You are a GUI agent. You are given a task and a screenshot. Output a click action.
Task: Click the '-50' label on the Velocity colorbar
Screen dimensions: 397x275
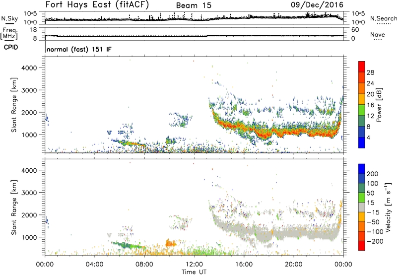tap(373, 222)
